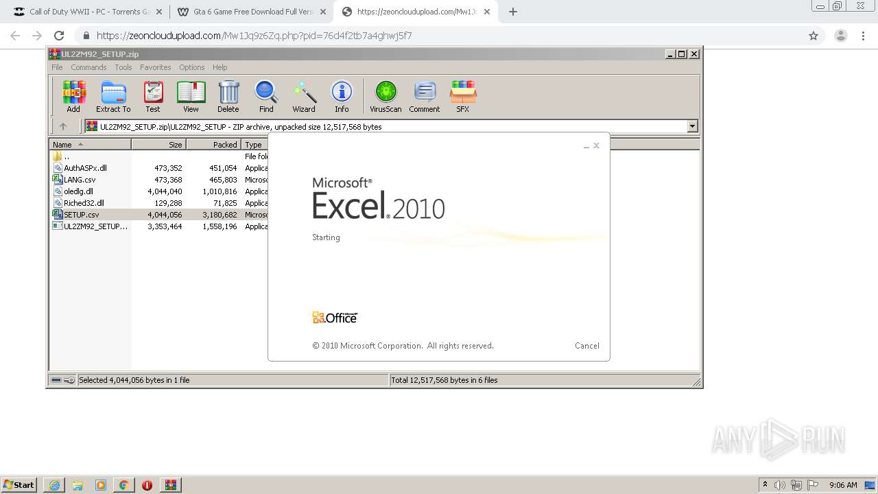Image resolution: width=878 pixels, height=494 pixels.
Task: Click the browser address bar URL
Action: (x=254, y=36)
